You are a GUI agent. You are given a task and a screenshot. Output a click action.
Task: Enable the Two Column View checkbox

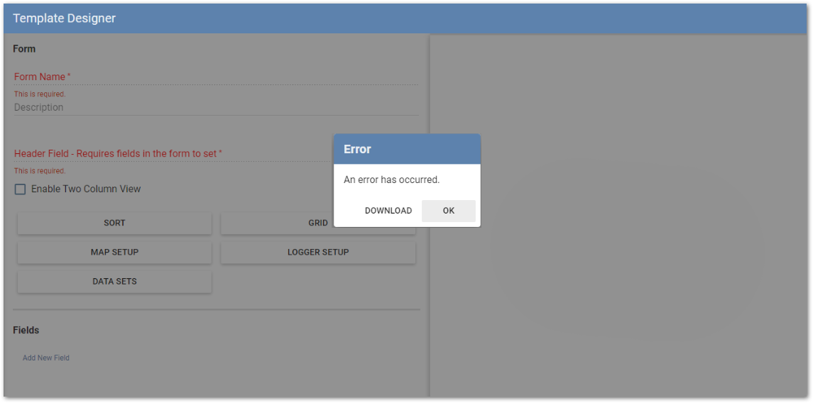click(x=21, y=189)
